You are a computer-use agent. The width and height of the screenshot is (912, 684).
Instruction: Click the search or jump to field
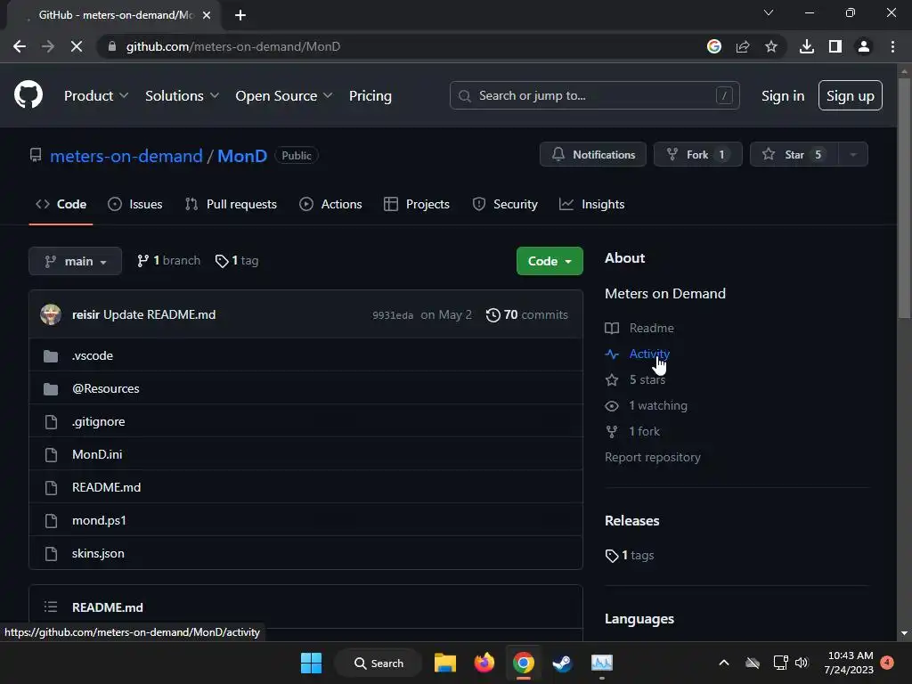[x=594, y=95]
